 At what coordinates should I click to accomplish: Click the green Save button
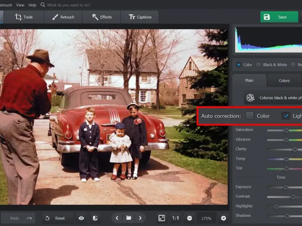click(279, 17)
